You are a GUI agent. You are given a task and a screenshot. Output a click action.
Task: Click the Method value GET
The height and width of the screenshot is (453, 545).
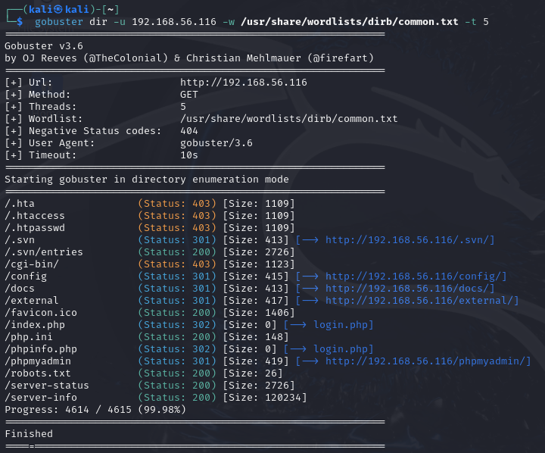pos(189,95)
